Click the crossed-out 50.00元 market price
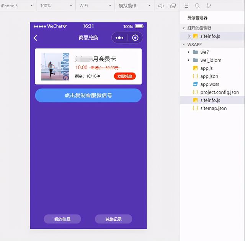The height and width of the screenshot is (241, 245). [x=105, y=68]
